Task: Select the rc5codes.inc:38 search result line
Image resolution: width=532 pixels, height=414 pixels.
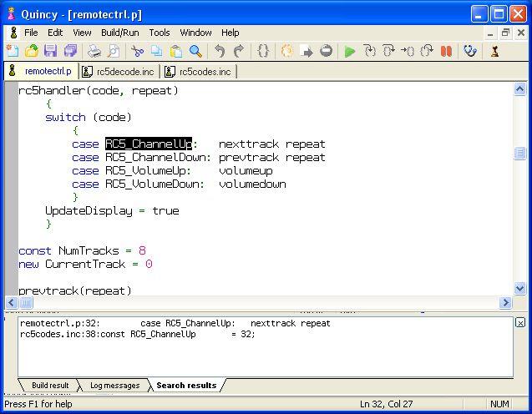Action: (x=138, y=334)
